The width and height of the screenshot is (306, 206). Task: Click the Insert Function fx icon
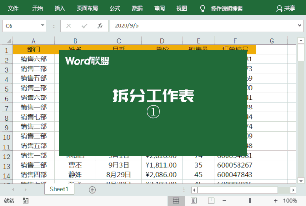100,26
